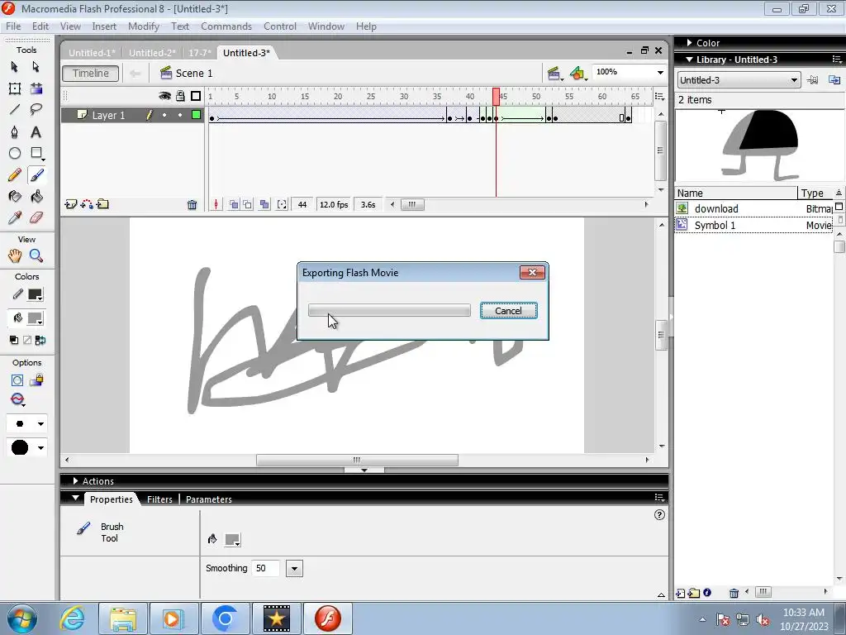Expand the Actions panel
The height and width of the screenshot is (635, 846).
tap(75, 480)
